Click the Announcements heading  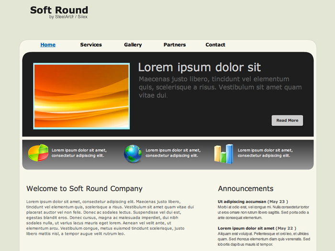[x=246, y=189]
